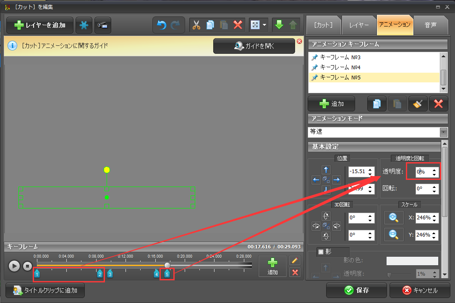Click the camera icon beside the snowflake
Viewport: 455px width, 303px height.
click(102, 25)
